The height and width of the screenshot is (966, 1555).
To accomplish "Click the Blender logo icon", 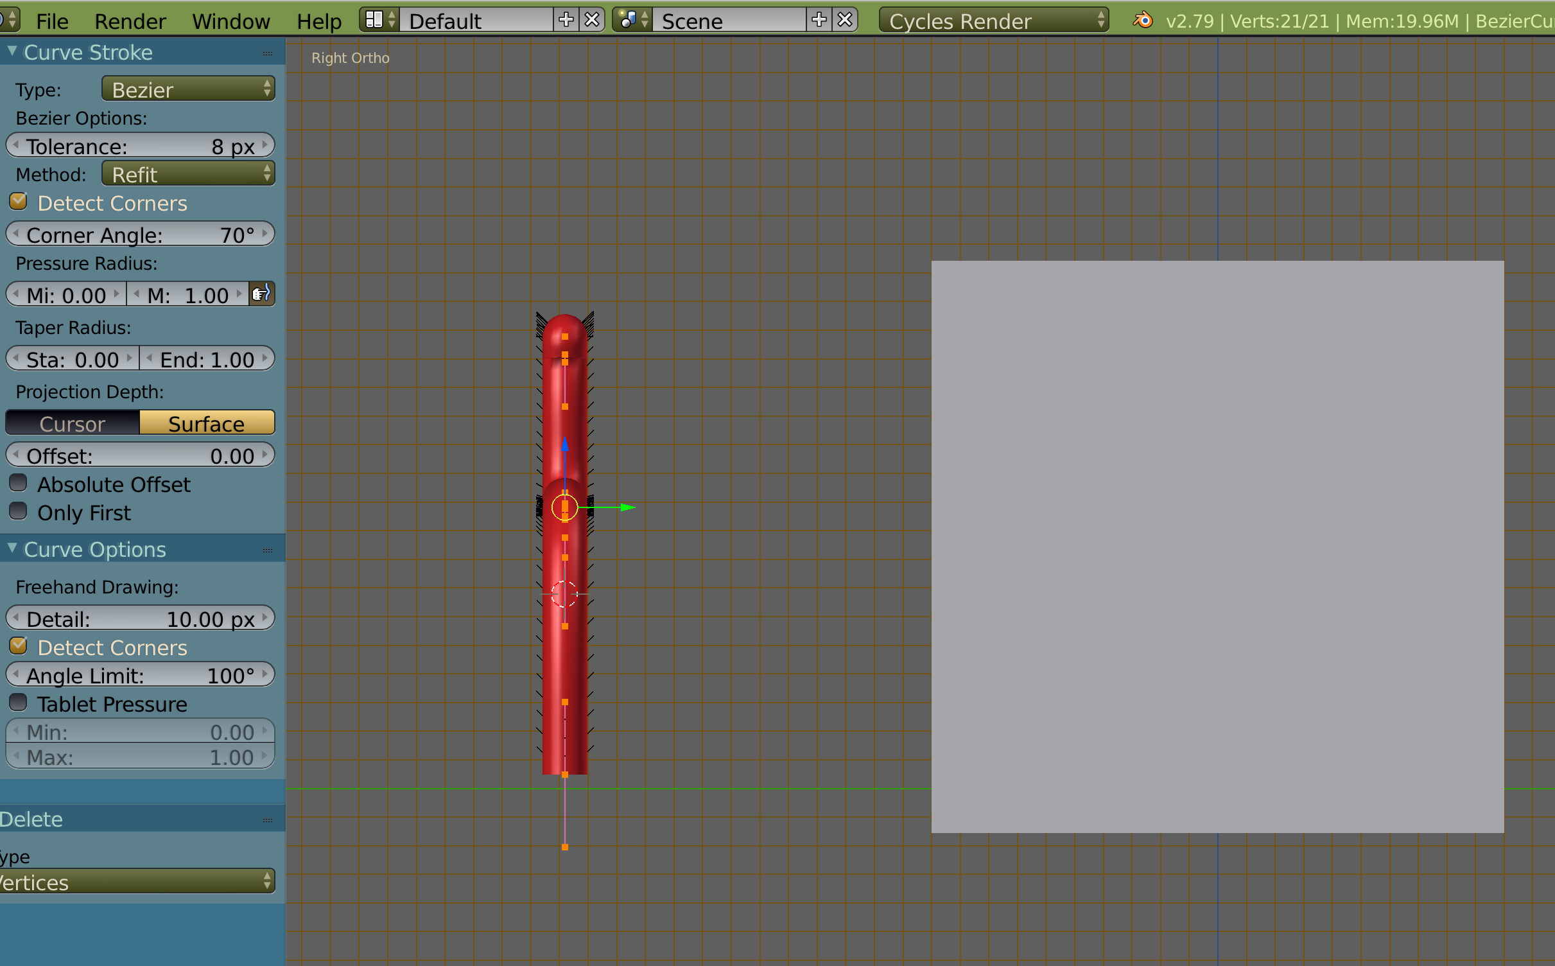I will 1142,21.
